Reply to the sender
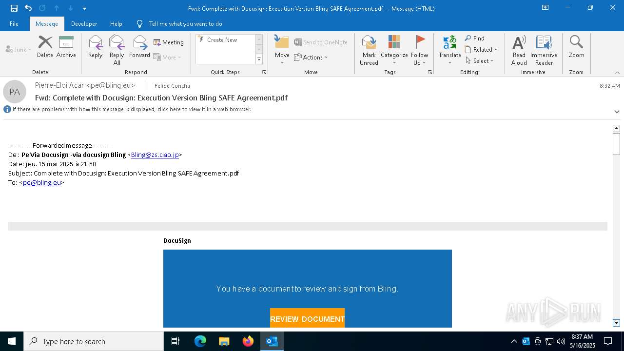The width and height of the screenshot is (624, 351). click(96, 47)
